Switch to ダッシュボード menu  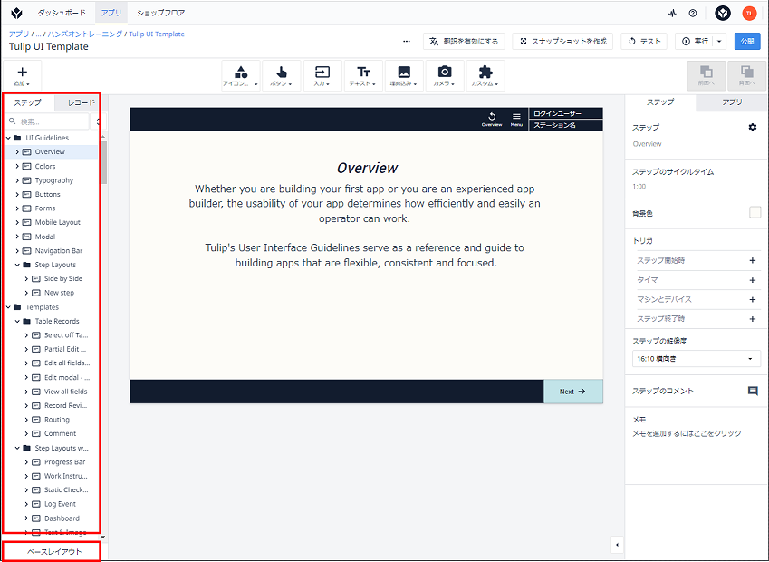tap(62, 13)
